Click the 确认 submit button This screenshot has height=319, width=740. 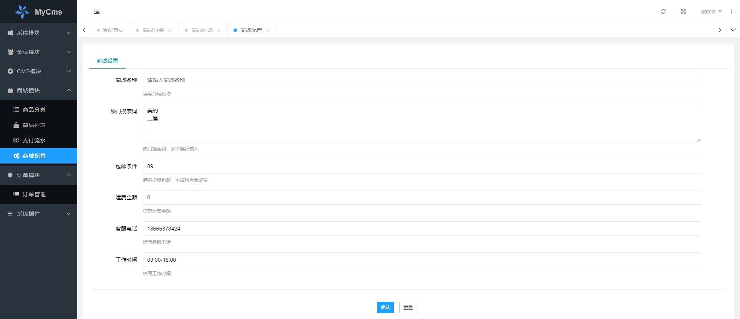click(x=385, y=307)
